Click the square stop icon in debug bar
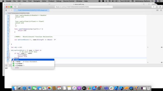Viewport: 163px width, 91px height. (10, 65)
